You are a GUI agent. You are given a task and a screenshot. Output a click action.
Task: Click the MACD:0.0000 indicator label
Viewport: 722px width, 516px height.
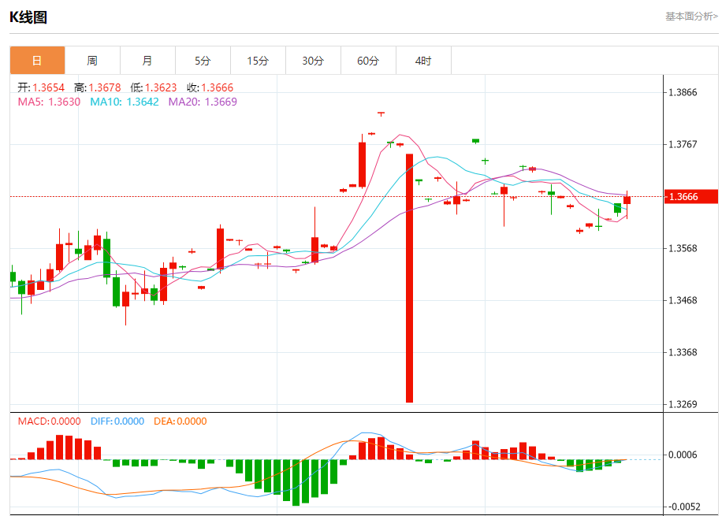50,421
